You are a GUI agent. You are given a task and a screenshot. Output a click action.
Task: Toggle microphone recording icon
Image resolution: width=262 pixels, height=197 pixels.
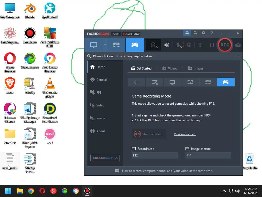pyautogui.click(x=178, y=45)
